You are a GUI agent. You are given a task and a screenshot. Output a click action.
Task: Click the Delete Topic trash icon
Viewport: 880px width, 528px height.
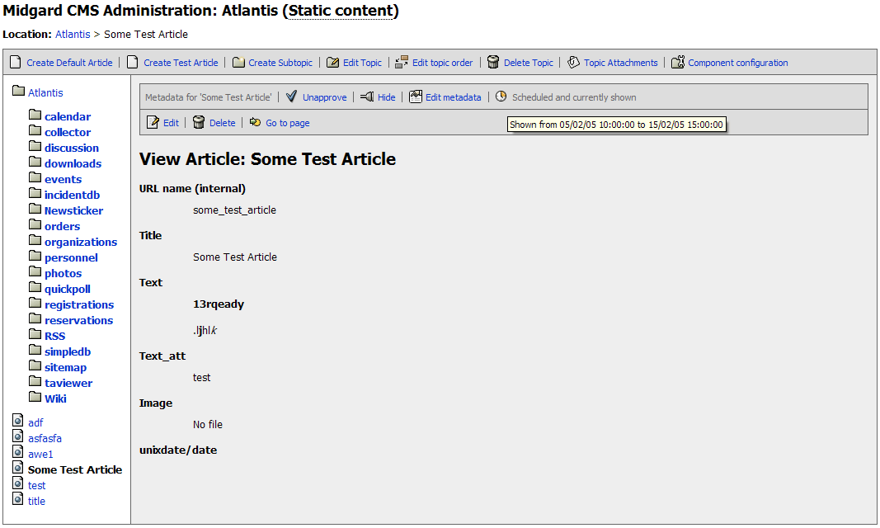pos(492,62)
